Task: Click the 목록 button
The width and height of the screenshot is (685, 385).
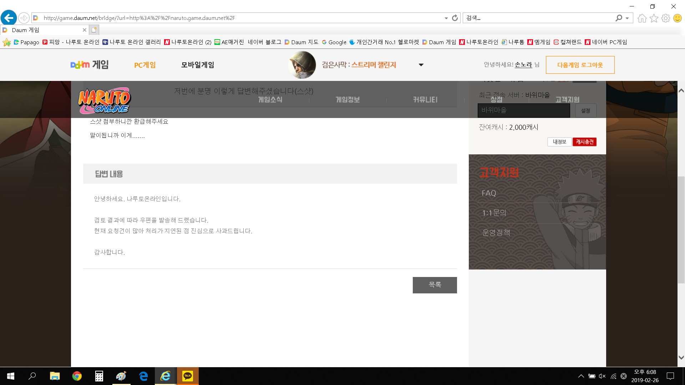Action: pos(435,285)
